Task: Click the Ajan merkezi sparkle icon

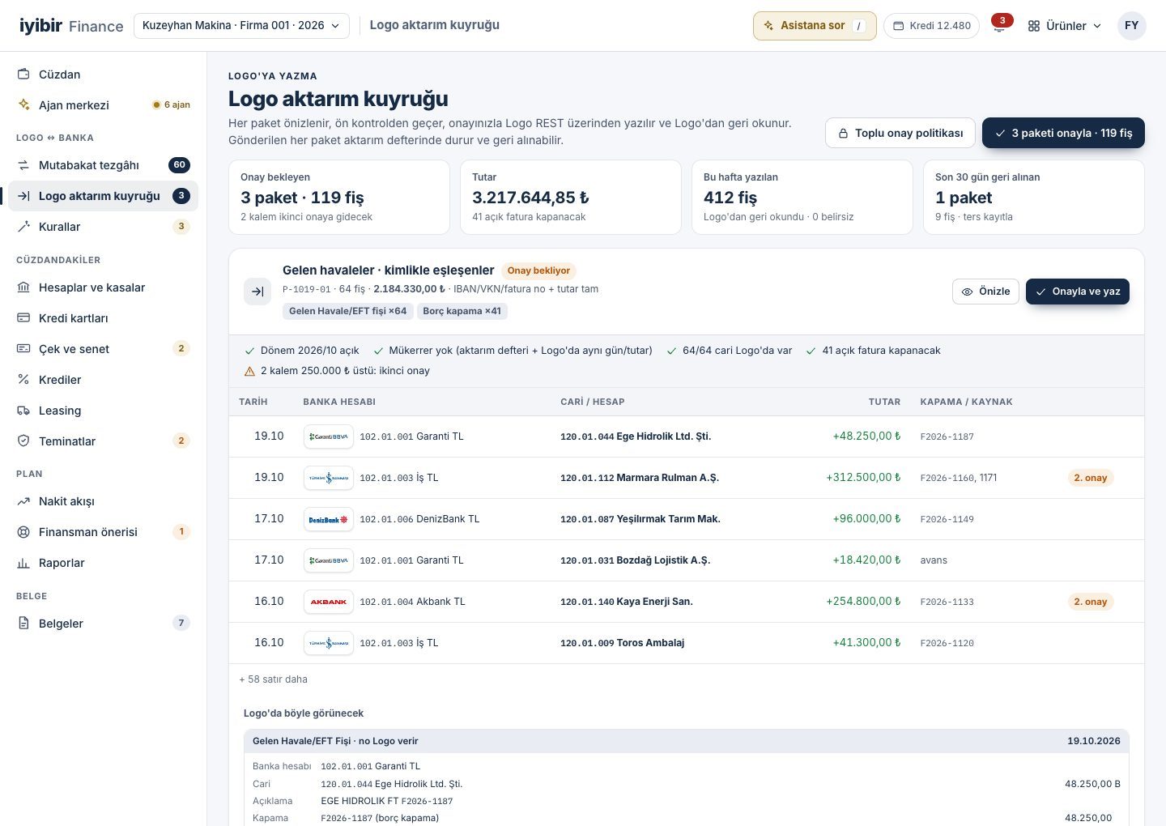Action: pyautogui.click(x=23, y=104)
